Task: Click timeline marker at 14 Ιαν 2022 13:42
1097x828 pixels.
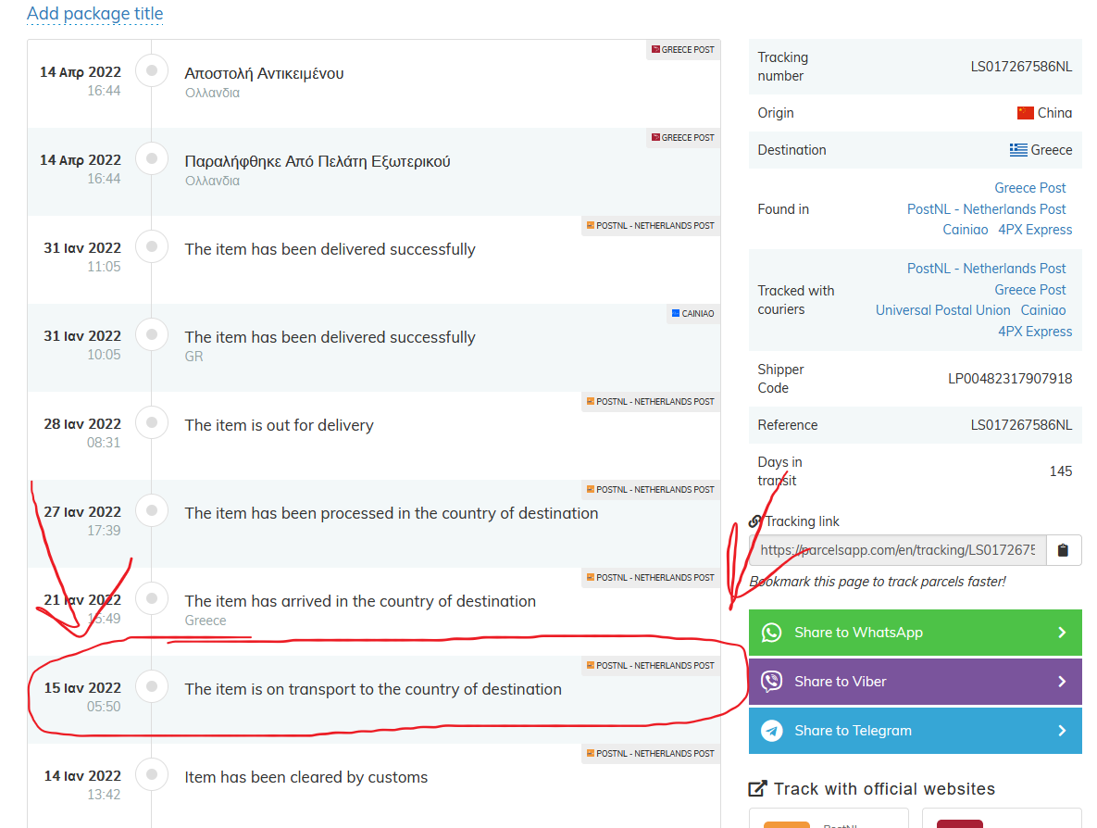Action: pyautogui.click(x=152, y=775)
